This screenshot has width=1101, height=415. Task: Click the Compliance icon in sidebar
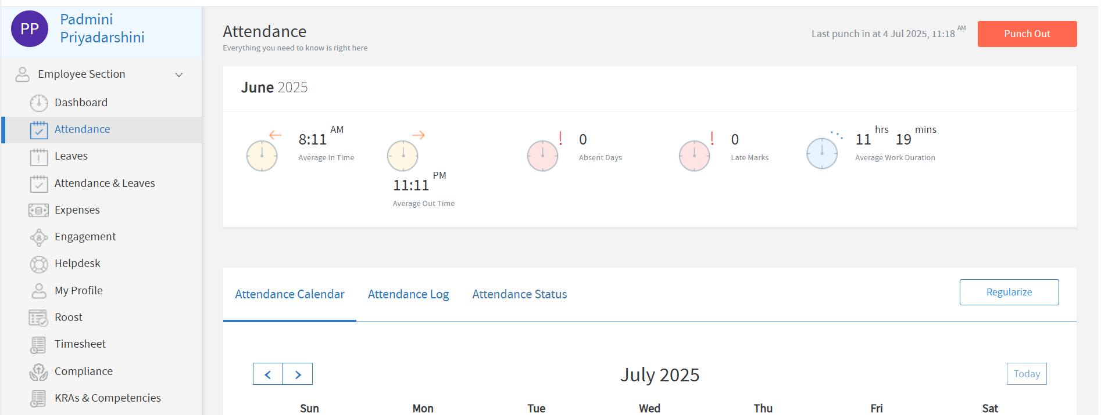coord(39,371)
